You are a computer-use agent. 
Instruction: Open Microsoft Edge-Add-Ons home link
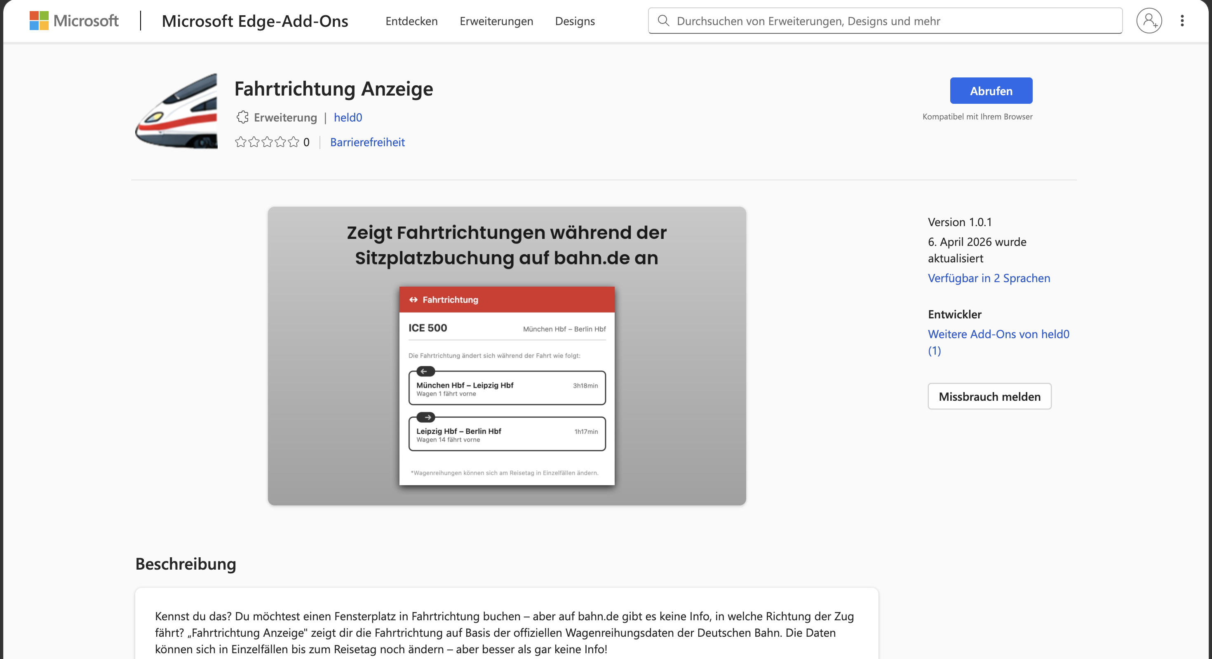[255, 21]
